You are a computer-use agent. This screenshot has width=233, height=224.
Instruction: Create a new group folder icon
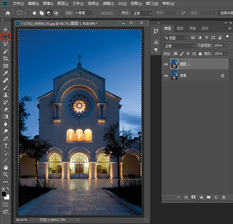209,197
